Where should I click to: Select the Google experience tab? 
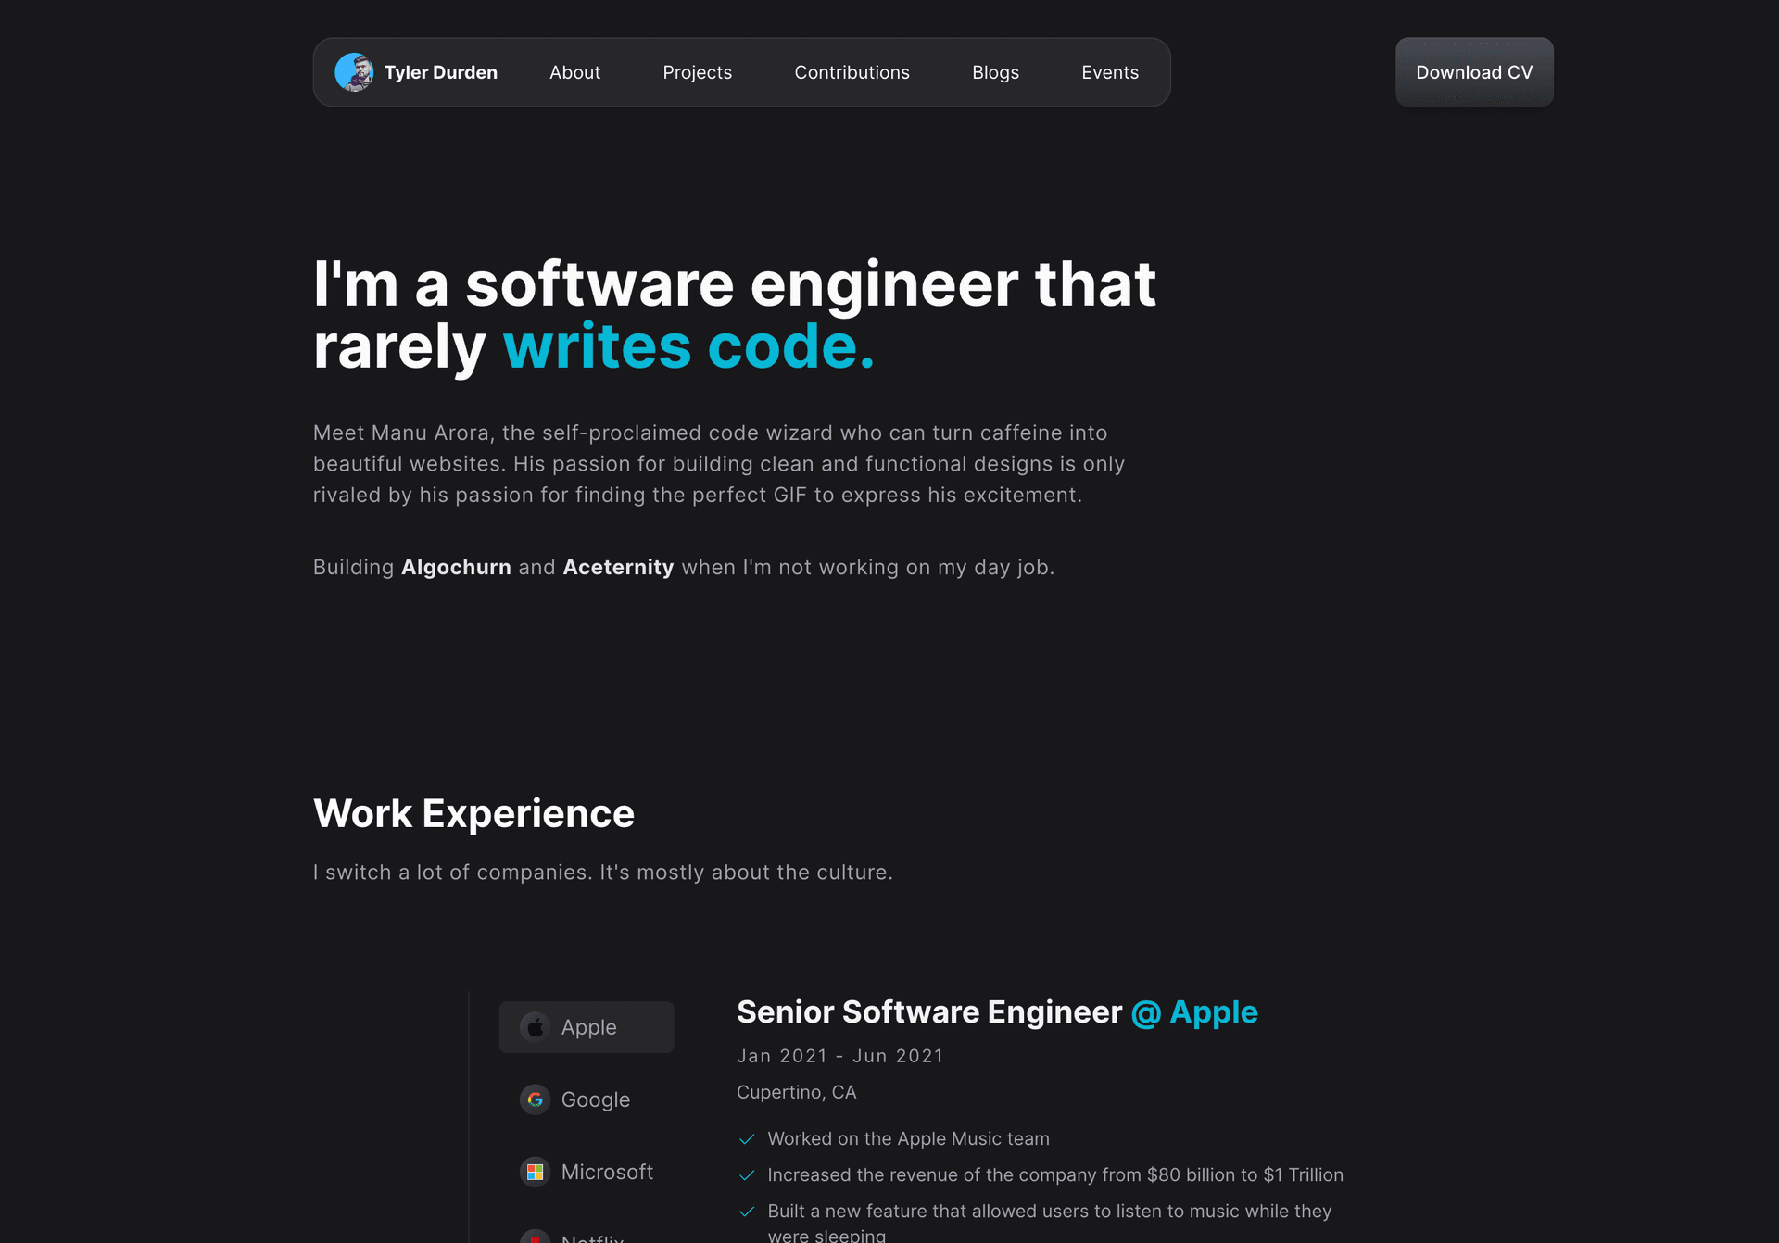coord(587,1099)
